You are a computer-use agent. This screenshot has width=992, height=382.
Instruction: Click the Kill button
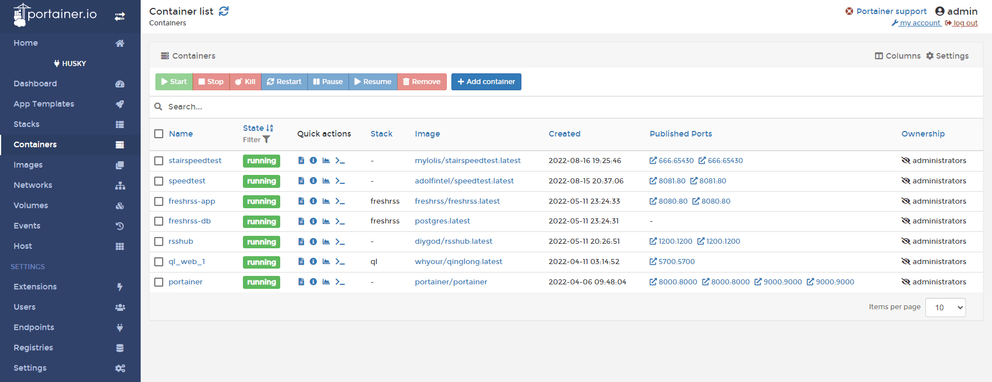click(245, 82)
